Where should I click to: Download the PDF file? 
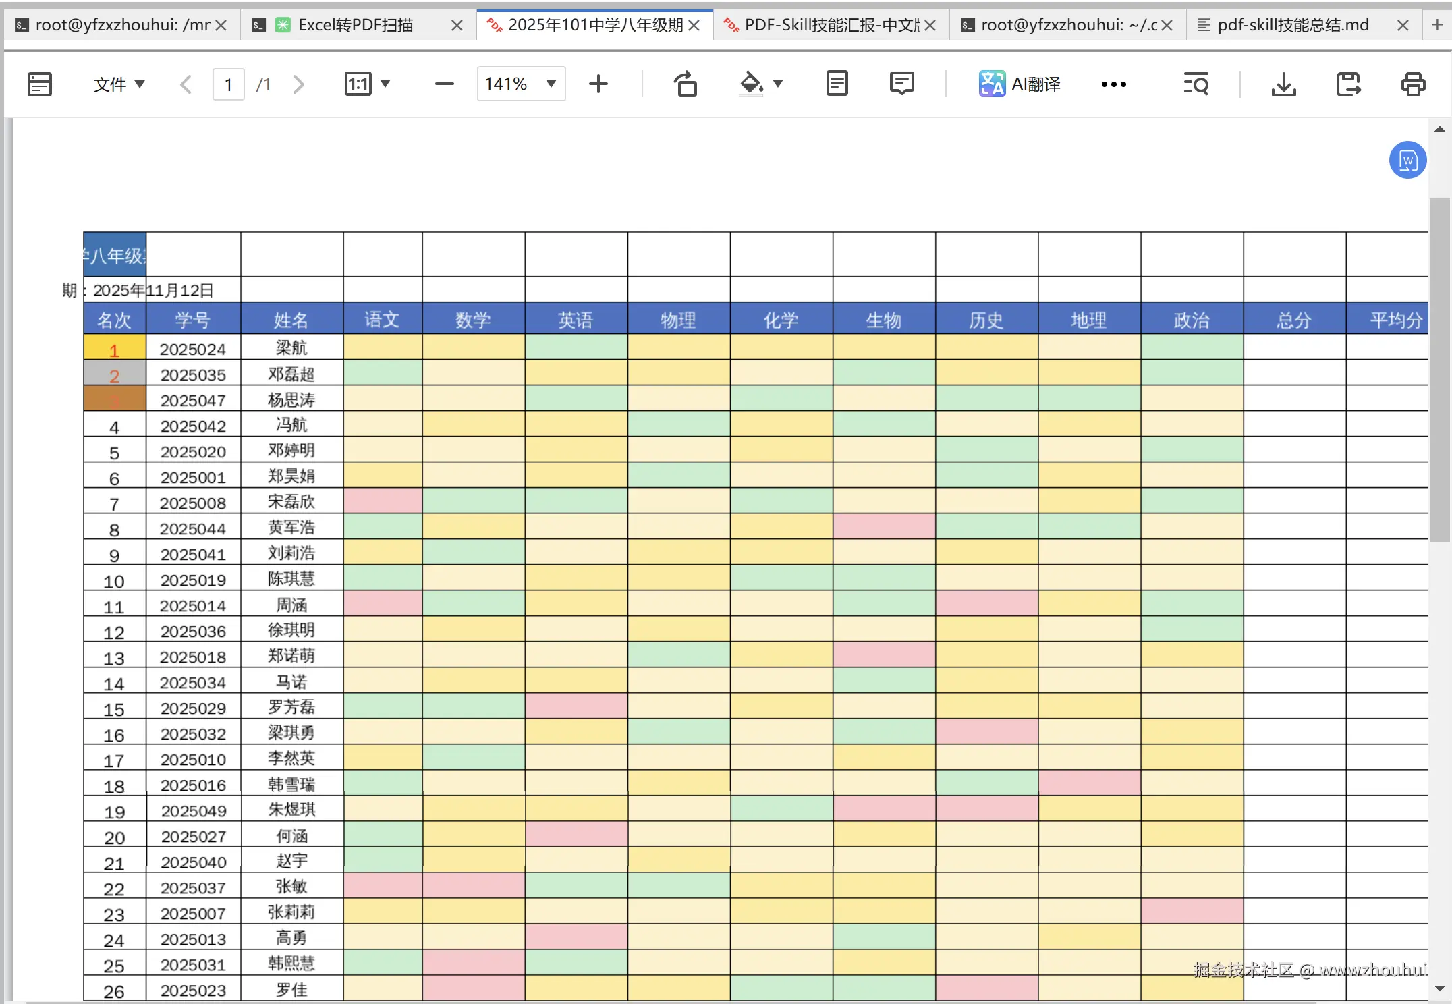(x=1283, y=84)
